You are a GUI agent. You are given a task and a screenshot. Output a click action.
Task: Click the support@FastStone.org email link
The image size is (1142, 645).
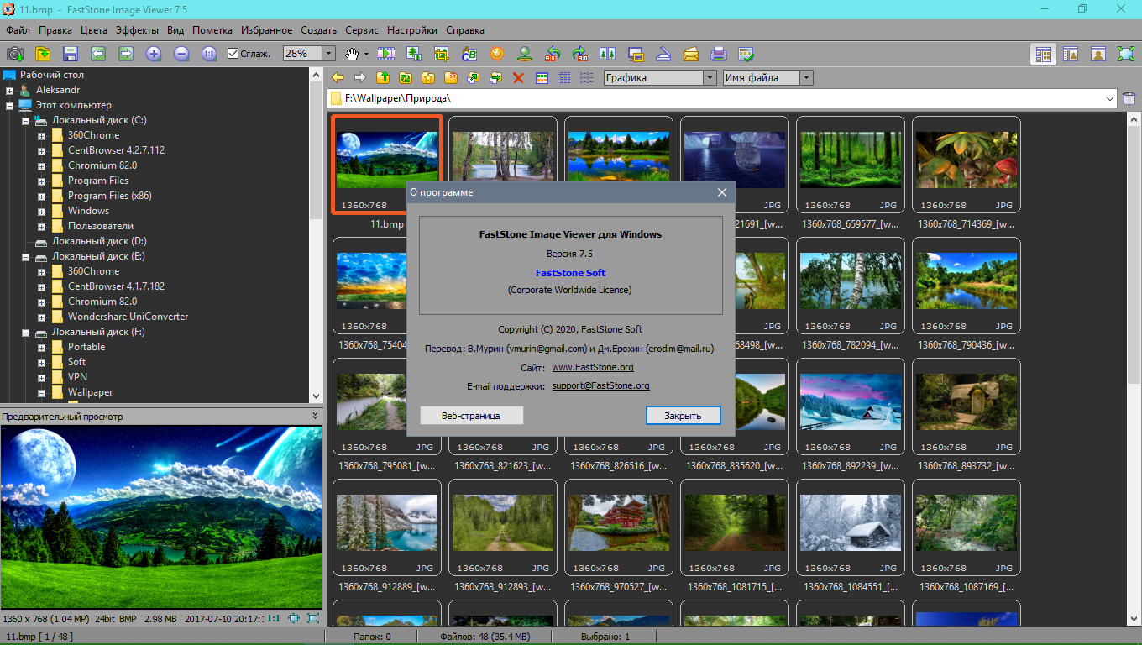(x=600, y=385)
